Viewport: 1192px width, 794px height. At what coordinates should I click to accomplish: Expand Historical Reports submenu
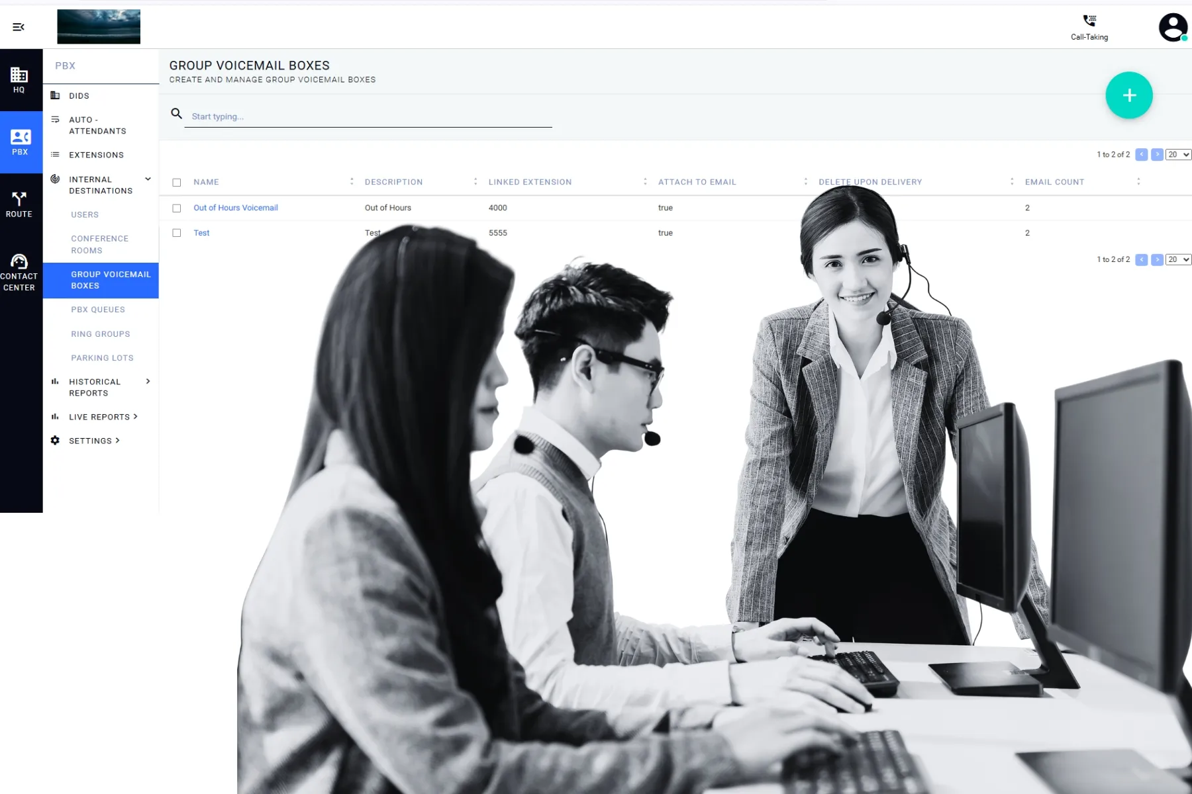coord(148,381)
